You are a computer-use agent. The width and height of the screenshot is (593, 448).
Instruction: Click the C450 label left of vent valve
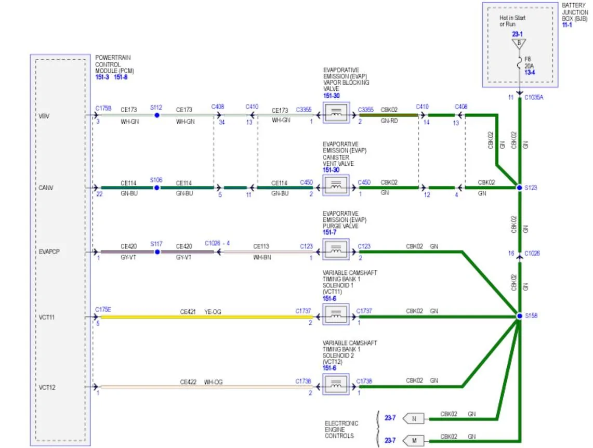click(x=306, y=182)
